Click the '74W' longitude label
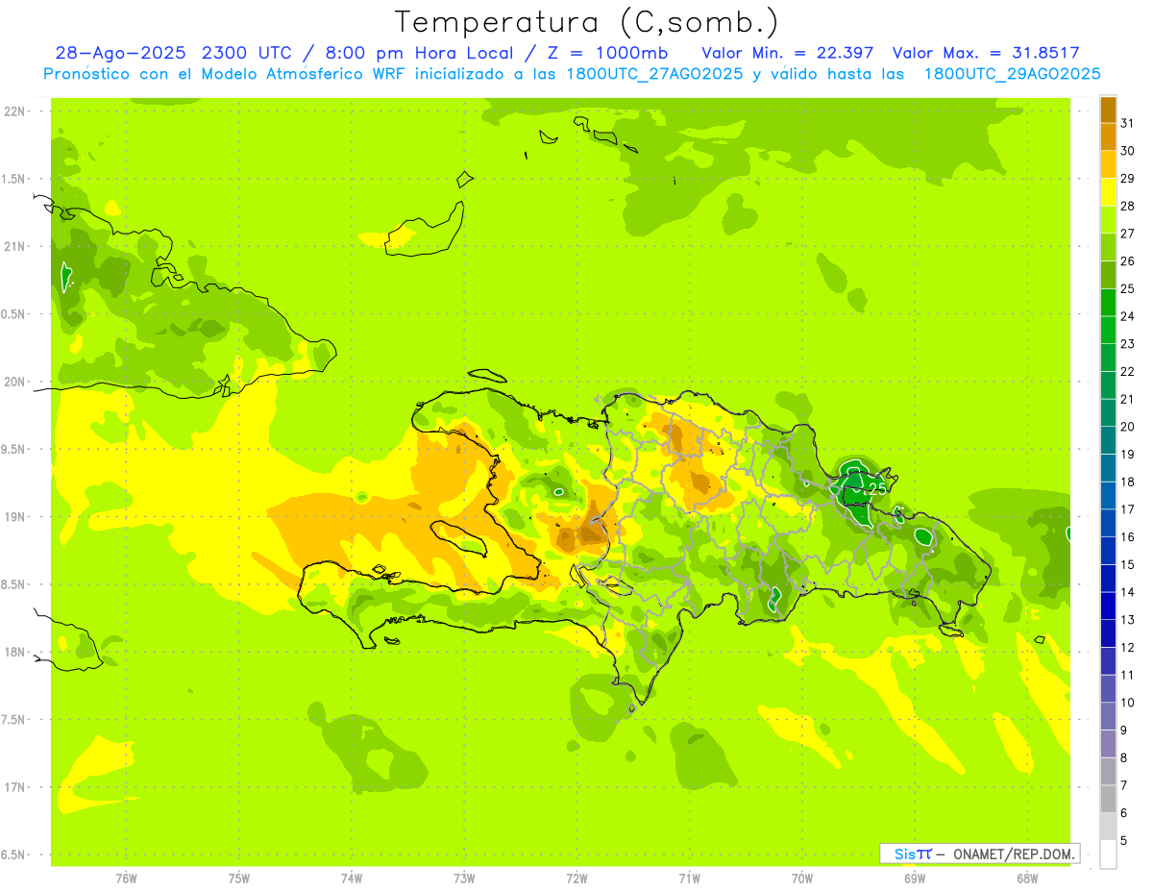The image size is (1153, 891). click(352, 879)
